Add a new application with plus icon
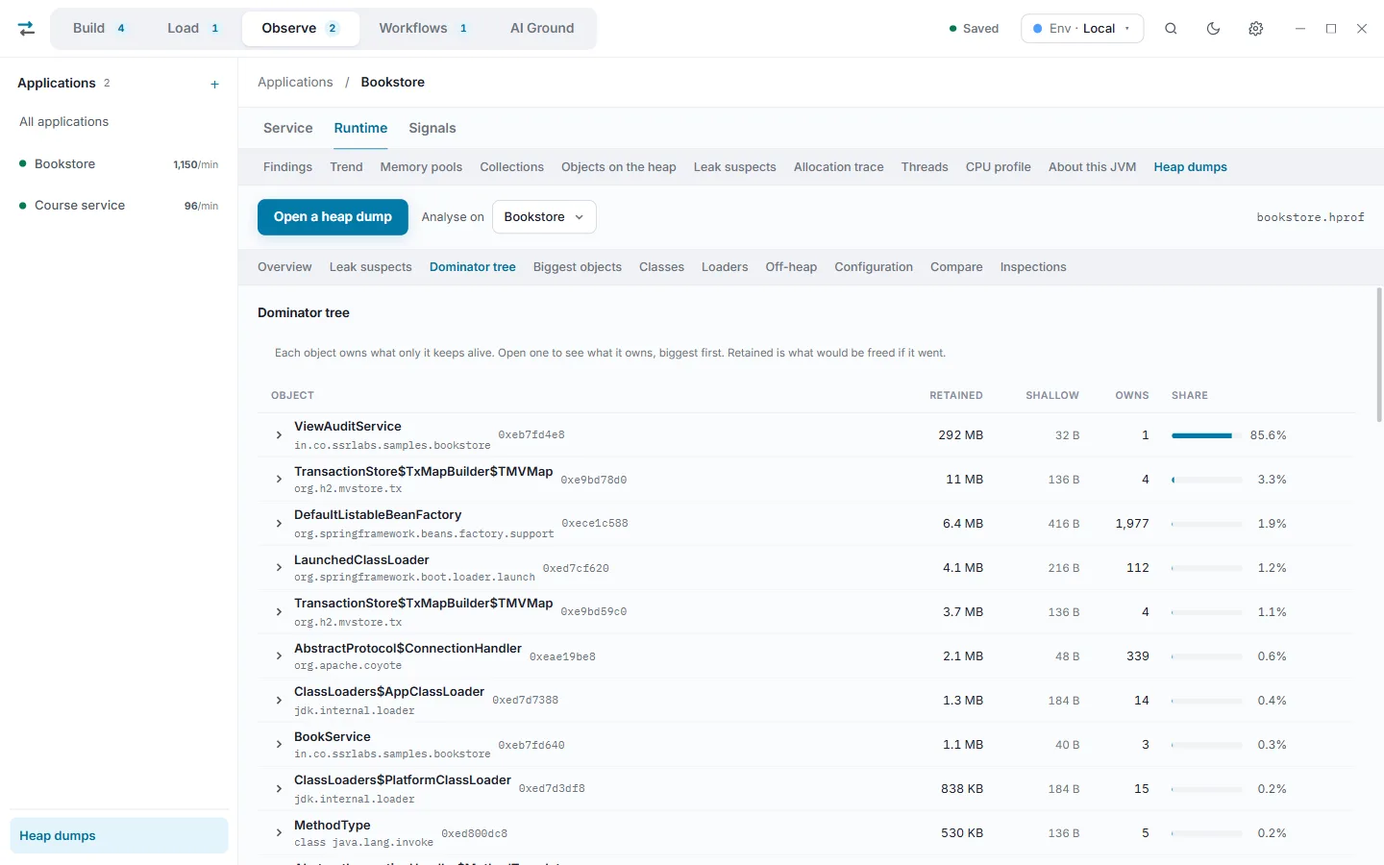Screen dimensions: 1384x865 (x=214, y=85)
